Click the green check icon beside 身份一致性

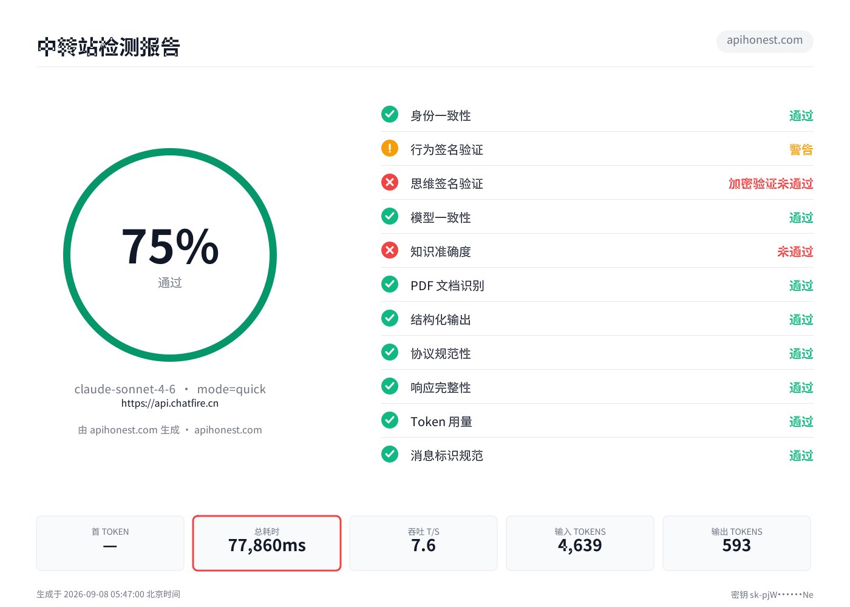(x=390, y=114)
